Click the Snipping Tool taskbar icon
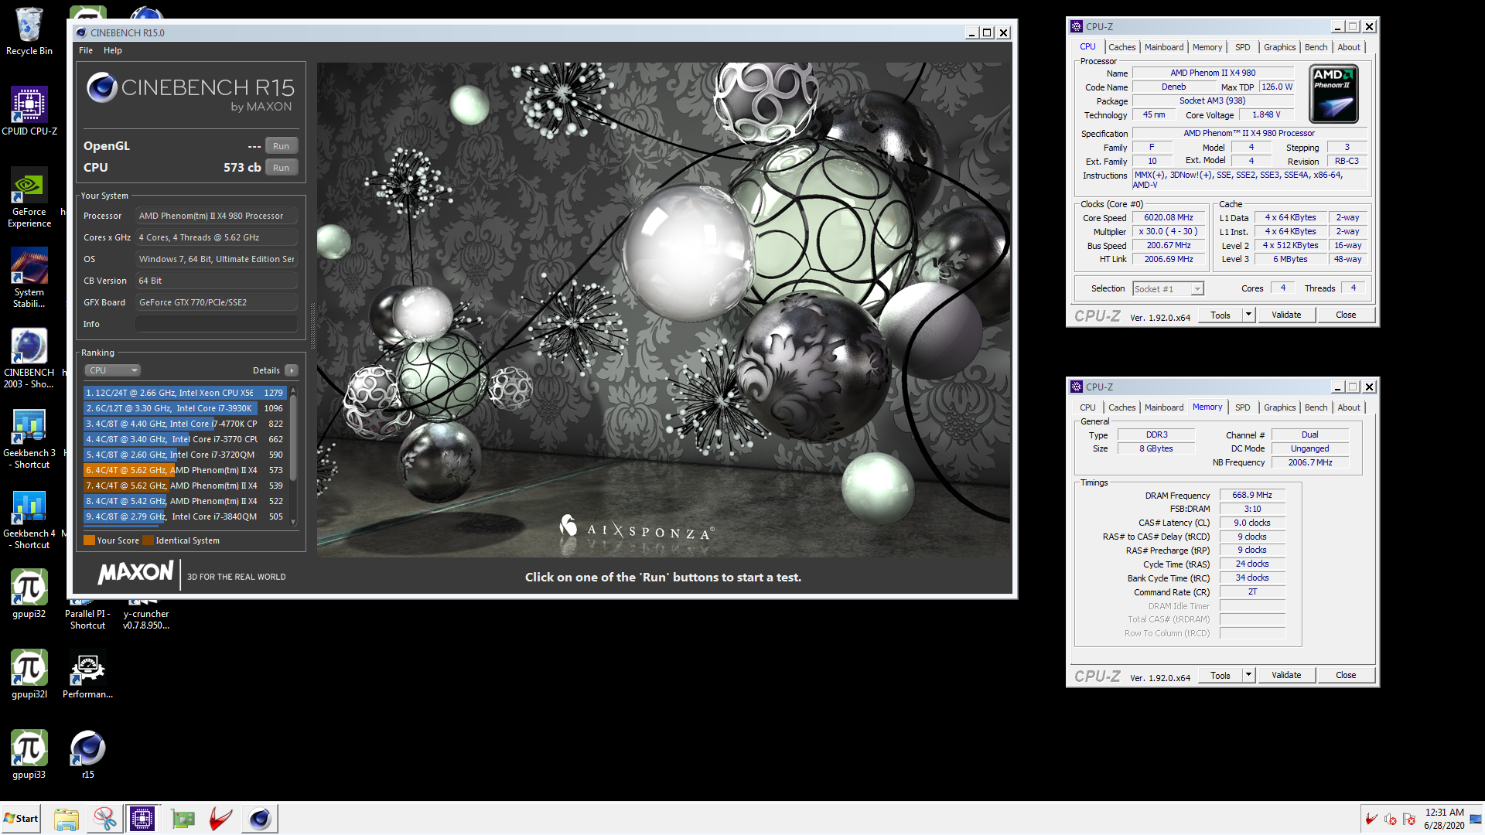Viewport: 1485px width, 835px height. 104,818
